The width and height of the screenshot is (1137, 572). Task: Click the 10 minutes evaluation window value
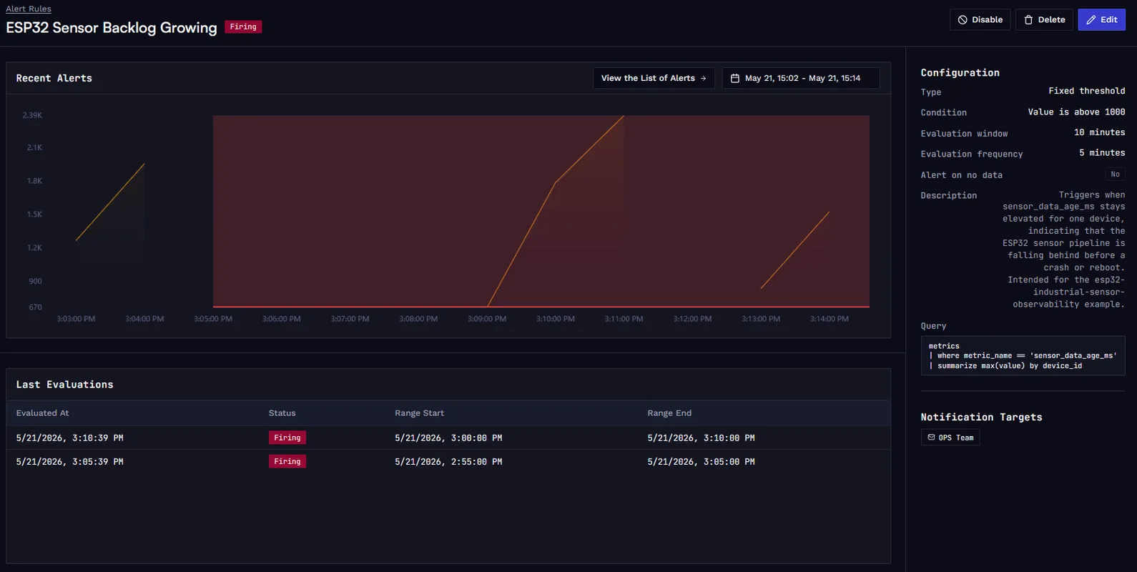point(1099,132)
